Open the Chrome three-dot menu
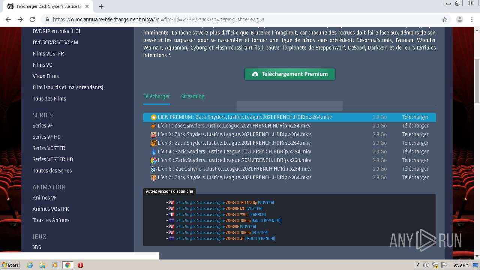 (x=471, y=19)
